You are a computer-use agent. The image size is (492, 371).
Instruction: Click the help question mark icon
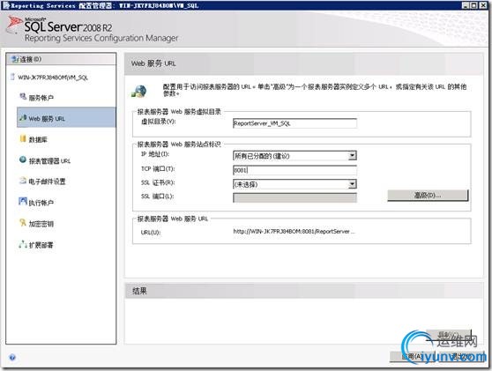12,357
